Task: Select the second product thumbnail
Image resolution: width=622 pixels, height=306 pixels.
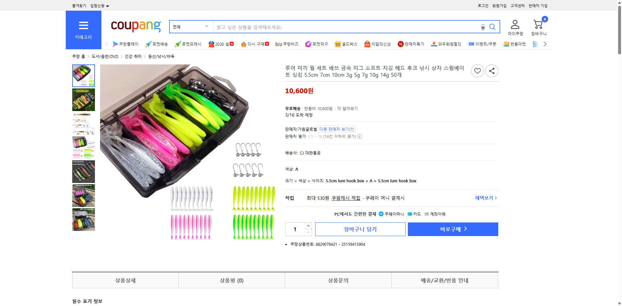Action: [83, 100]
